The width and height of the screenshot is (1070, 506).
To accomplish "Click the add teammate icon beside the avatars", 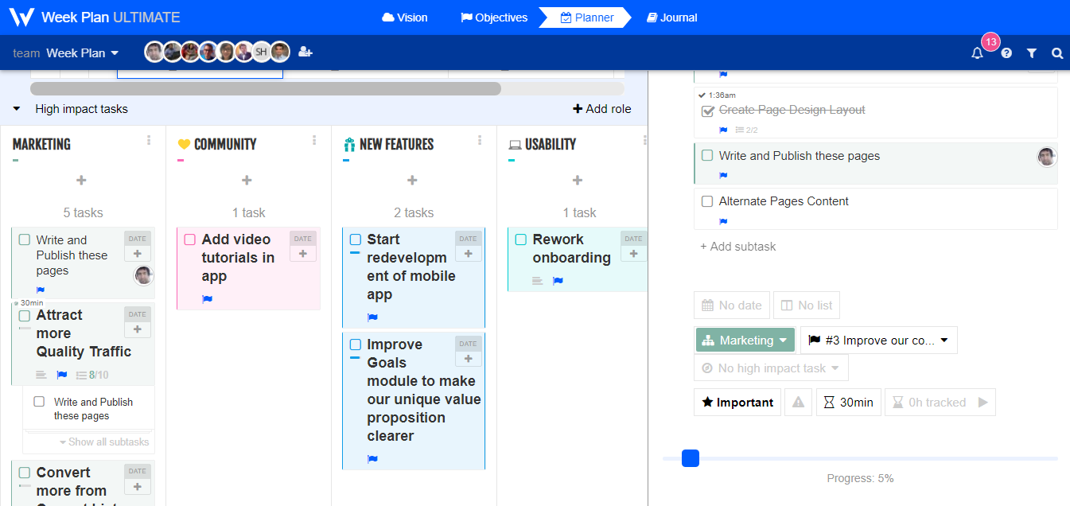I will [305, 52].
